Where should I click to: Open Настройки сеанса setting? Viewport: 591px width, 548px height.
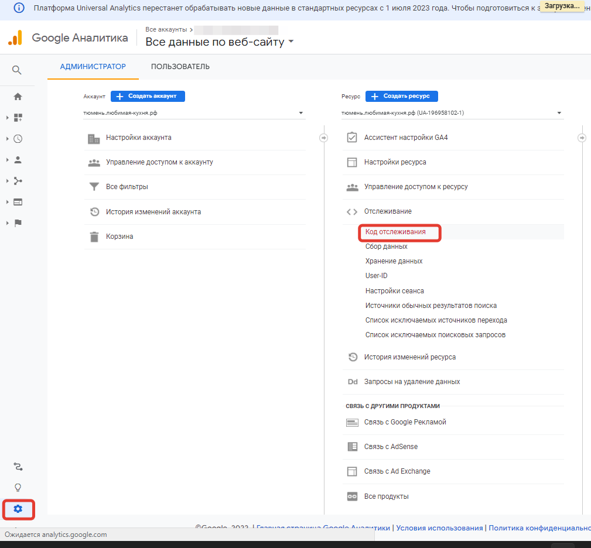tap(395, 291)
